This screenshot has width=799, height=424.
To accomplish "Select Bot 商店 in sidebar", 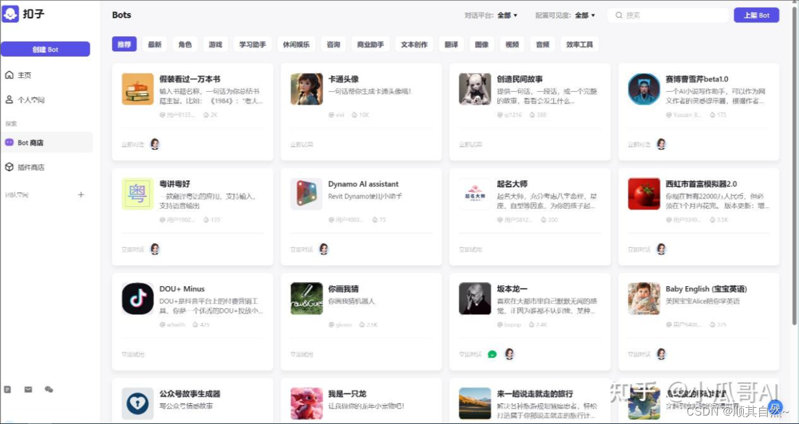I will [x=46, y=142].
